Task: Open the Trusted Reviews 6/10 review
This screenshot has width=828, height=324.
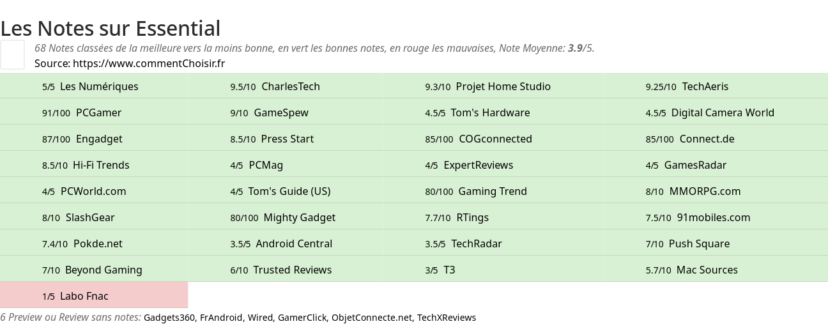Action: 286,270
